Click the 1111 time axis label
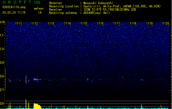The height and width of the screenshot is (109, 172). coord(18,23)
